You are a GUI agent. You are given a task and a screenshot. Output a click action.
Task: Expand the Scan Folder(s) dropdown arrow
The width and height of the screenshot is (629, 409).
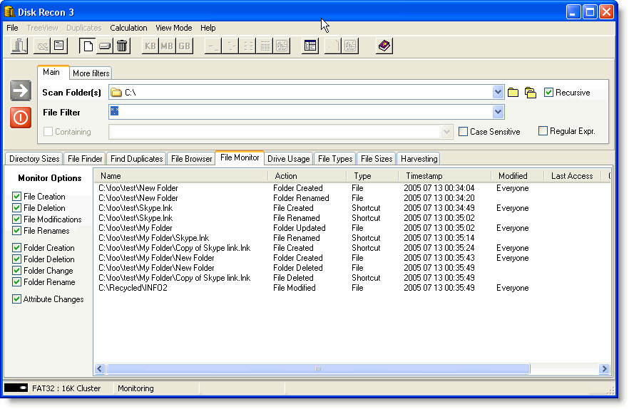pos(498,92)
